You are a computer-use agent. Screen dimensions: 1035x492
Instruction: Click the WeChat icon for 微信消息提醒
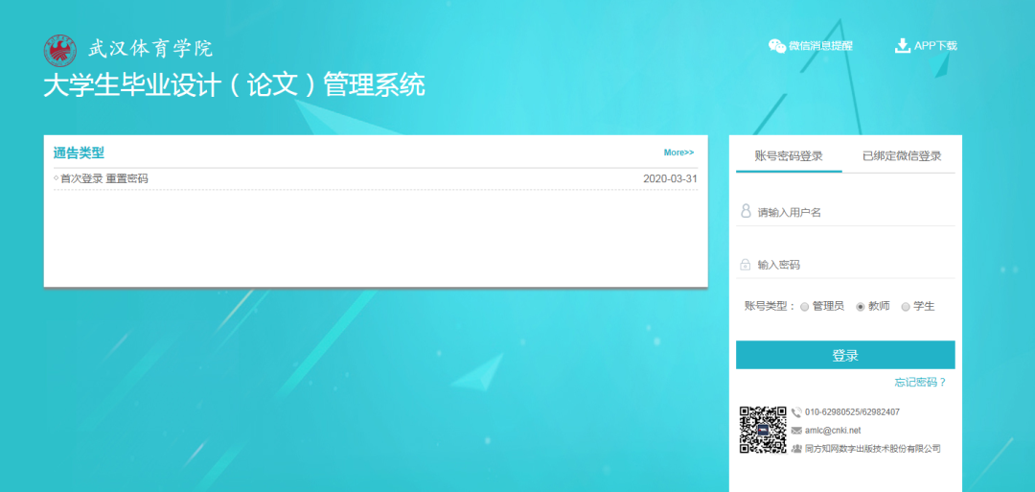tap(777, 46)
